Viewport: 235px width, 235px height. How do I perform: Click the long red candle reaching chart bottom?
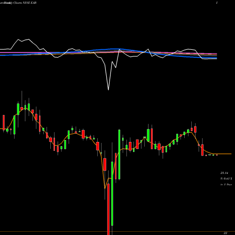click(x=109, y=209)
